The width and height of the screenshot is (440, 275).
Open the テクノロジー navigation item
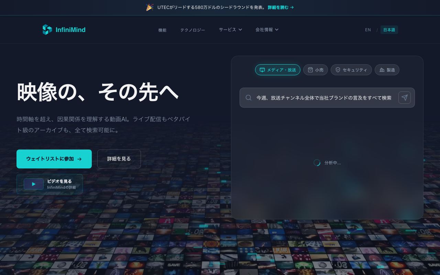[x=192, y=30]
